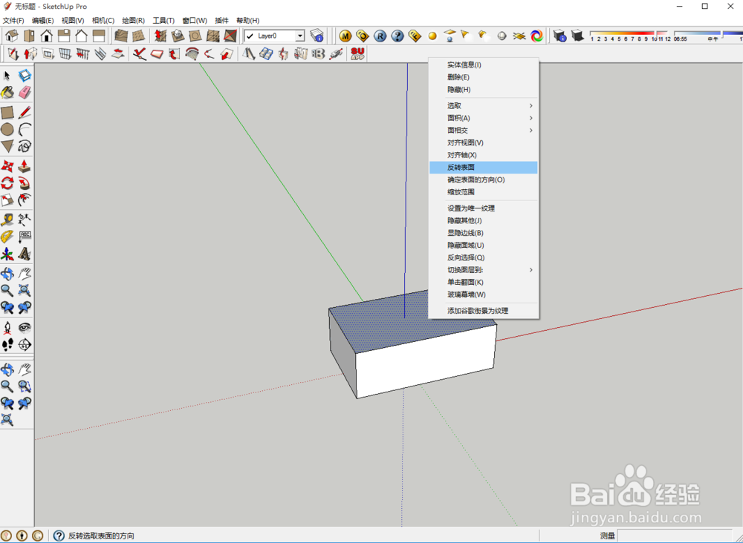Open SU APP plugin button
This screenshot has height=543, width=743.
point(357,54)
